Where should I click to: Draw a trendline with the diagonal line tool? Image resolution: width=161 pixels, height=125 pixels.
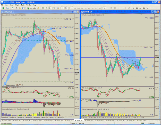[x=118, y=8]
